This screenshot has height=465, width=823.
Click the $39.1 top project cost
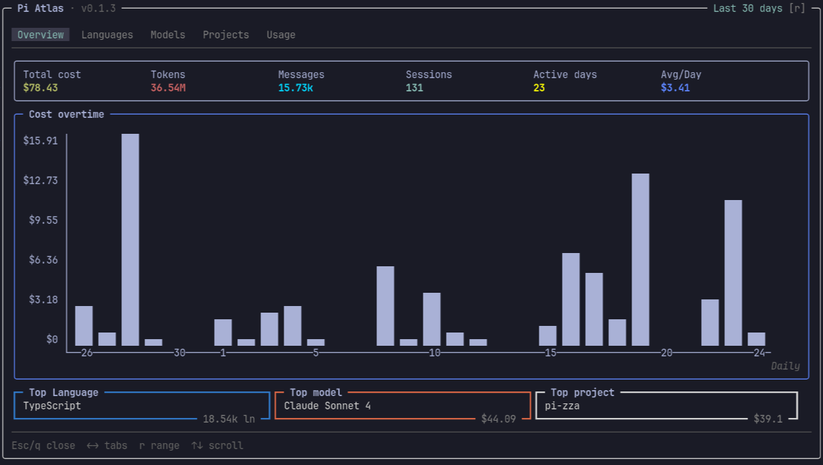(x=768, y=419)
